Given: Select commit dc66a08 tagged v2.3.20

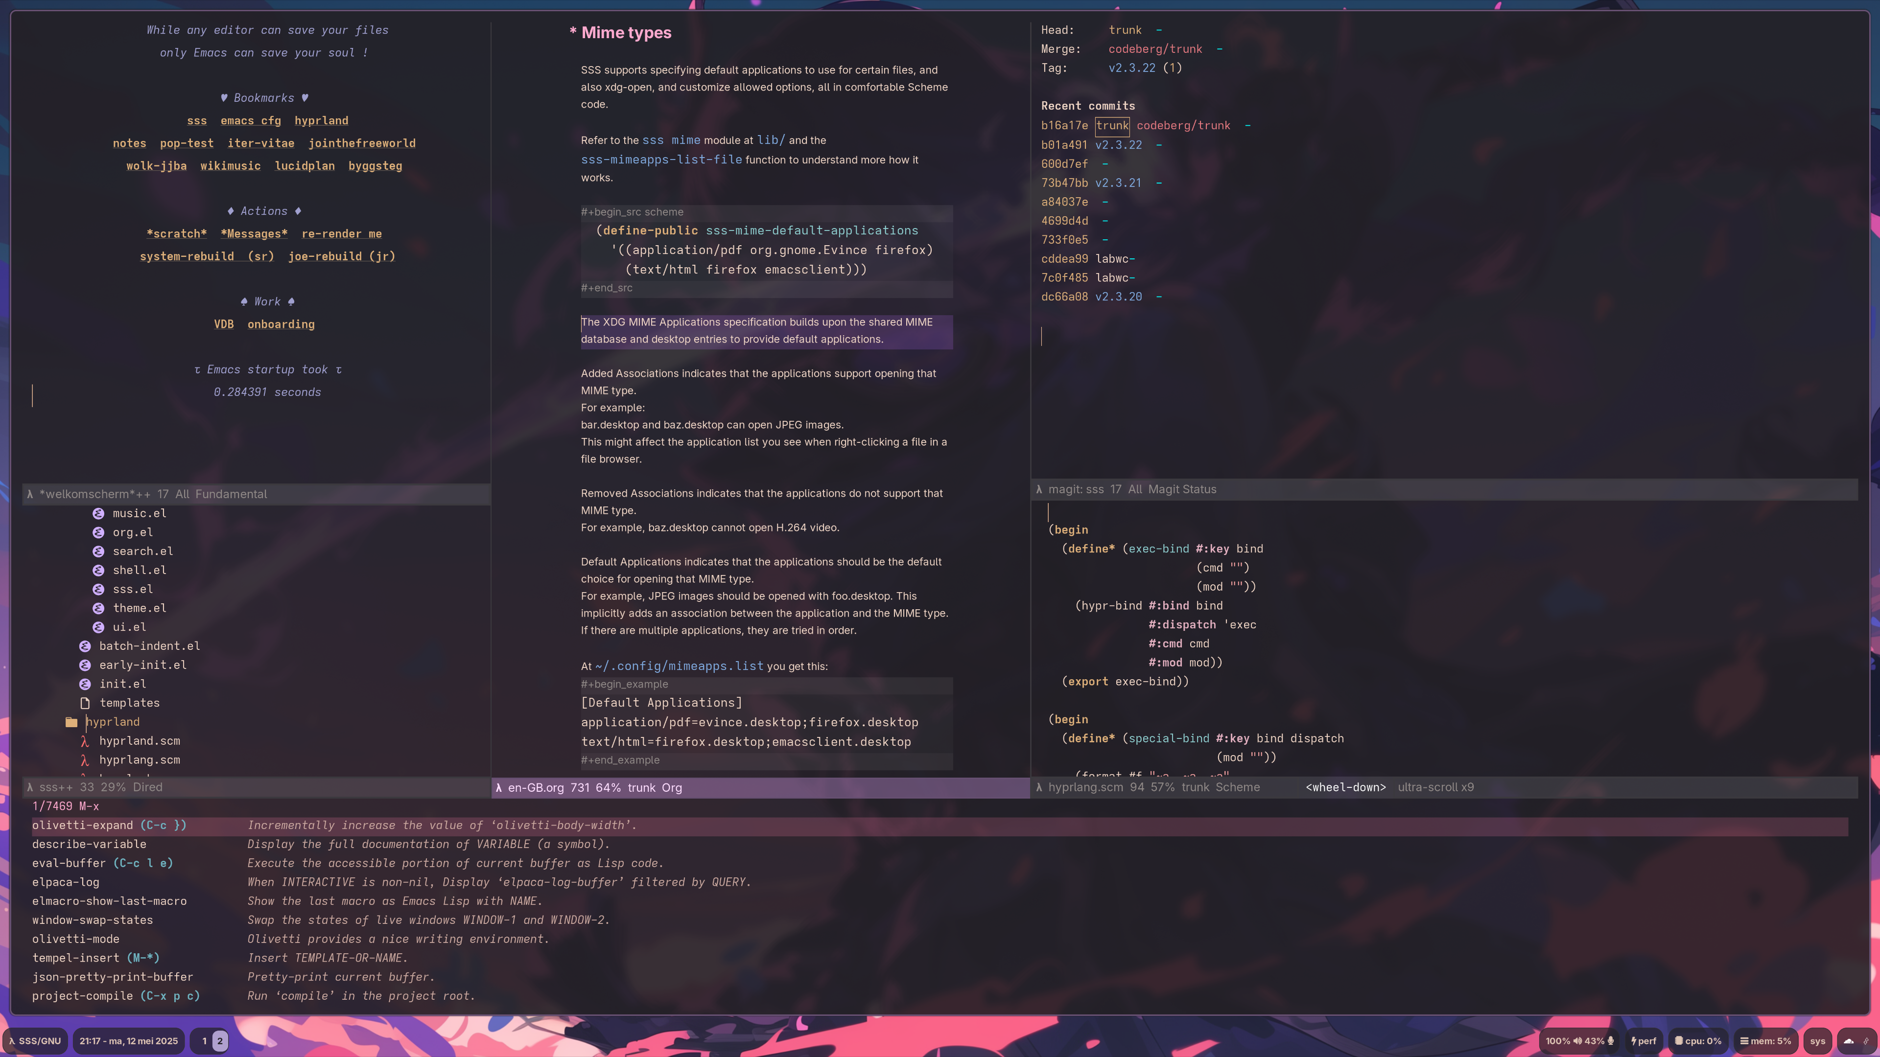Looking at the screenshot, I should (1064, 296).
